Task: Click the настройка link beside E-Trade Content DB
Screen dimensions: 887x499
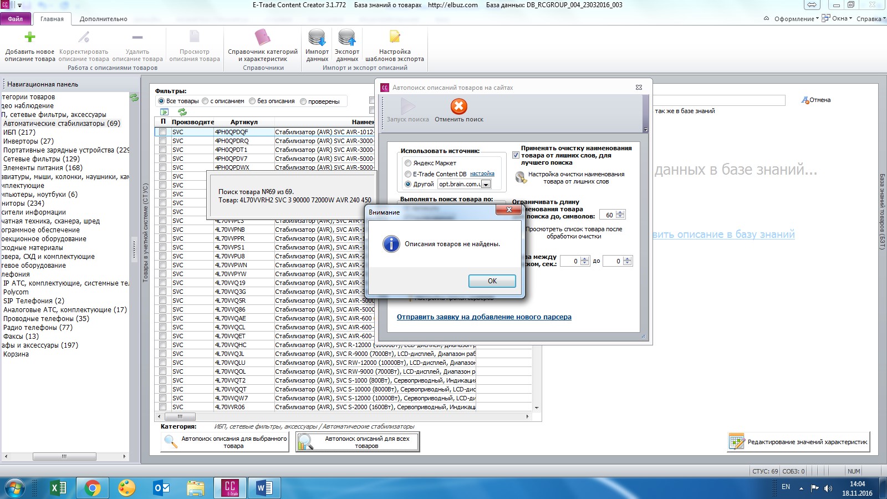Action: (x=482, y=174)
